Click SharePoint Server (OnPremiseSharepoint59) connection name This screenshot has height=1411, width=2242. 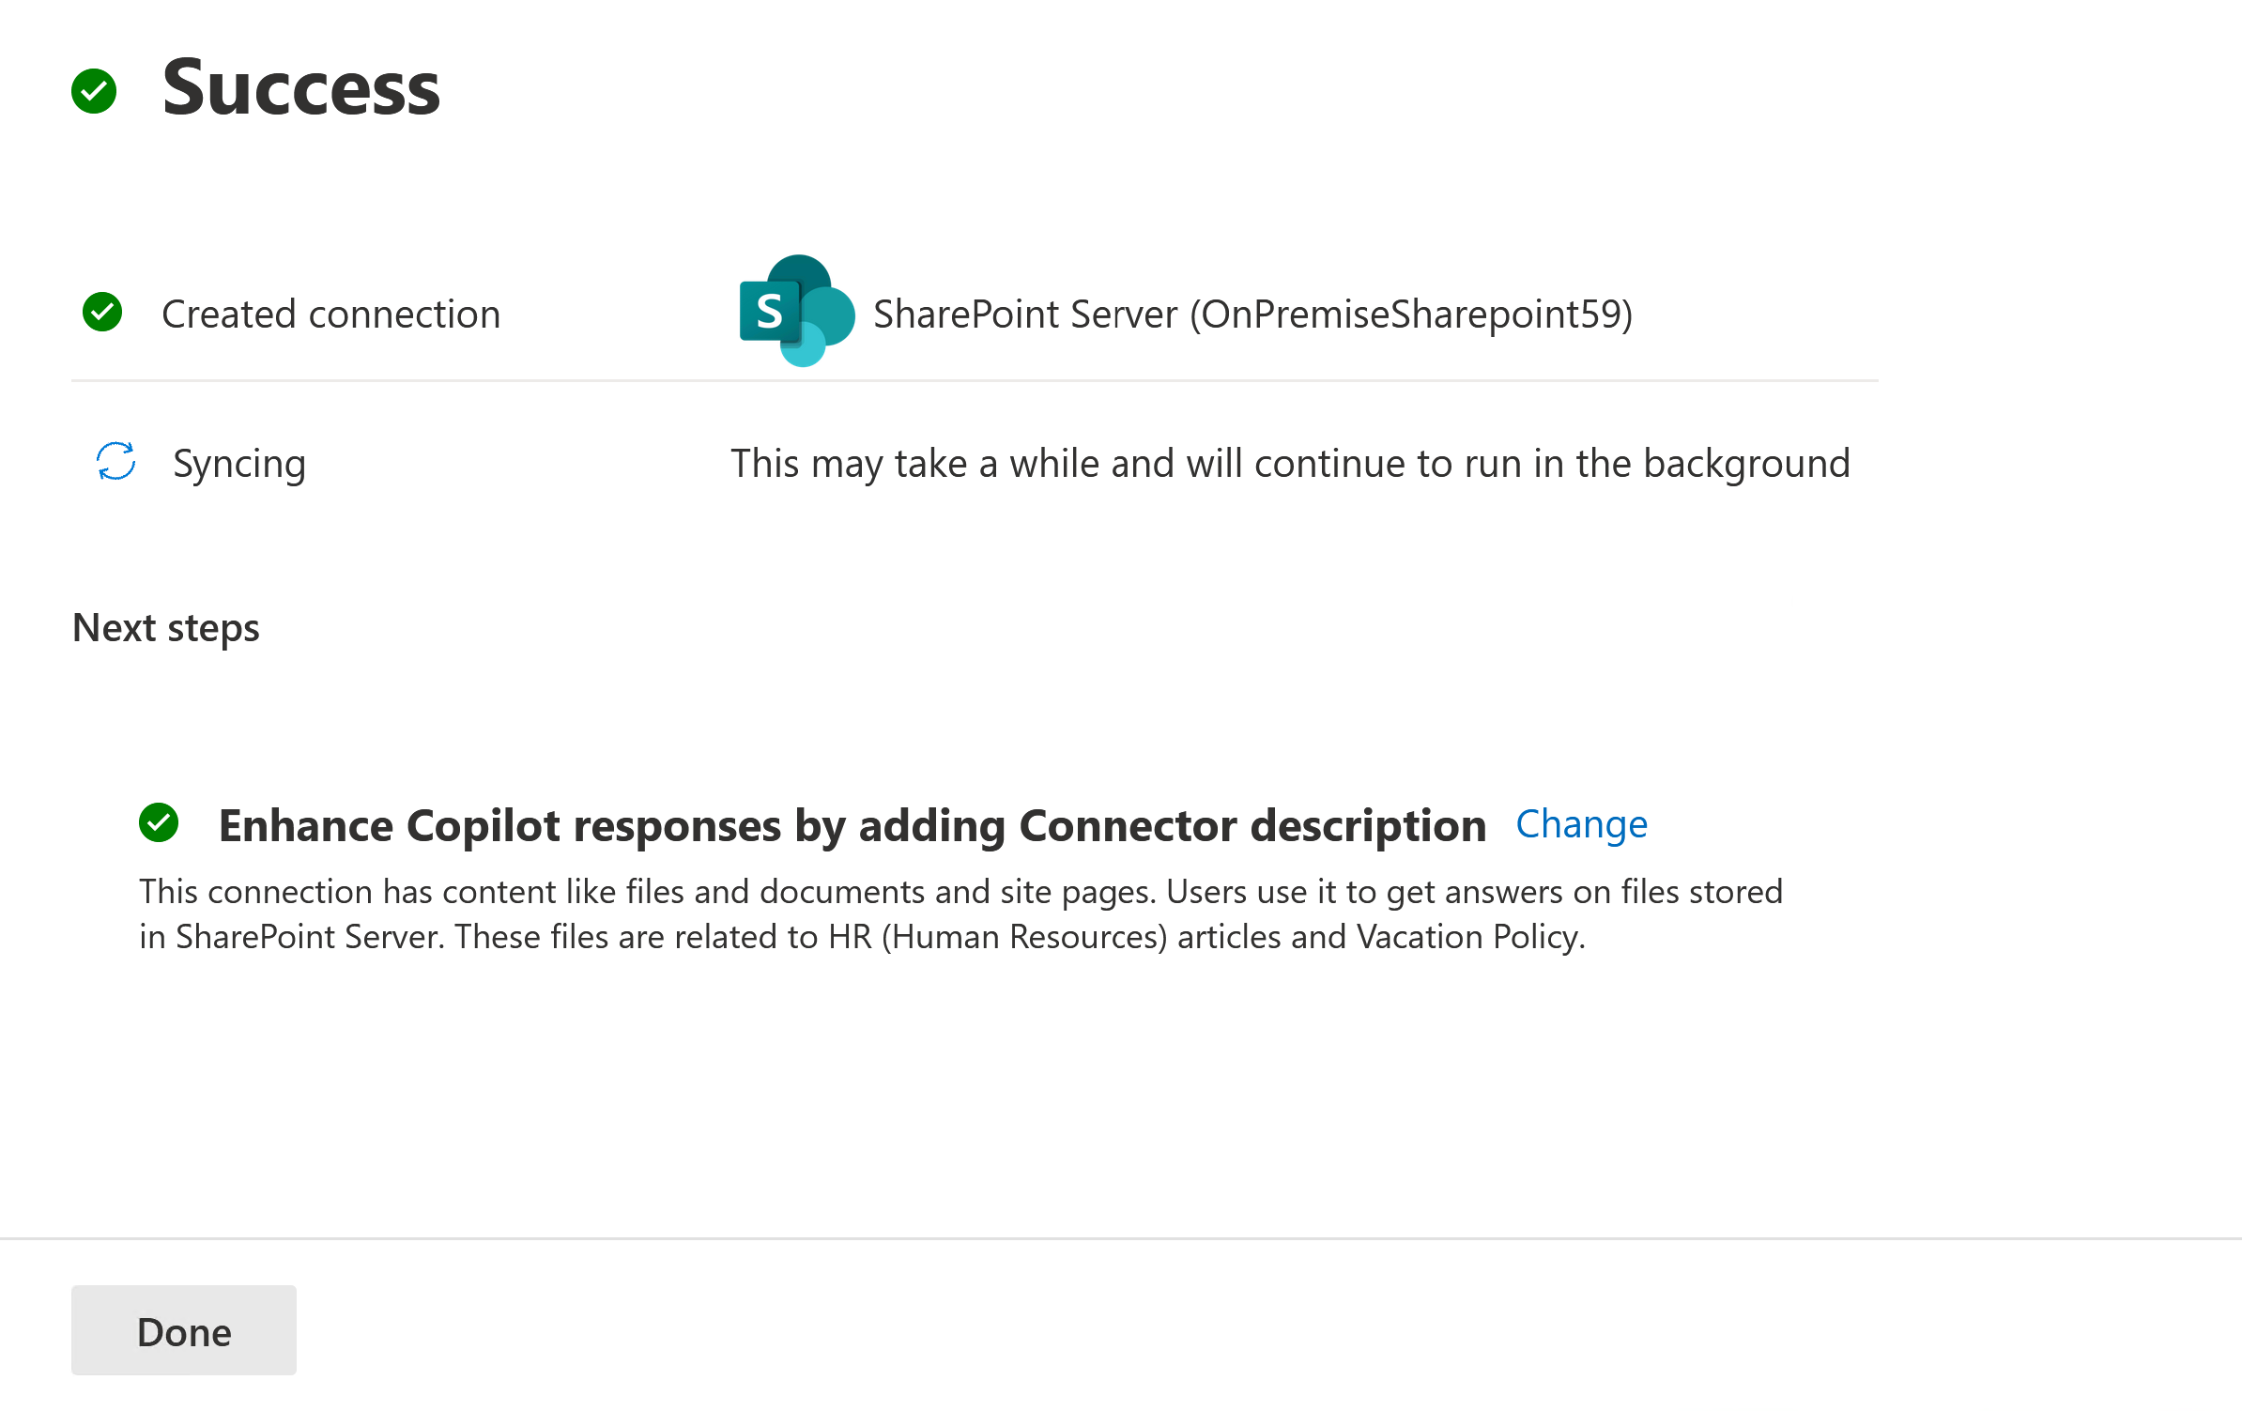click(x=1253, y=314)
